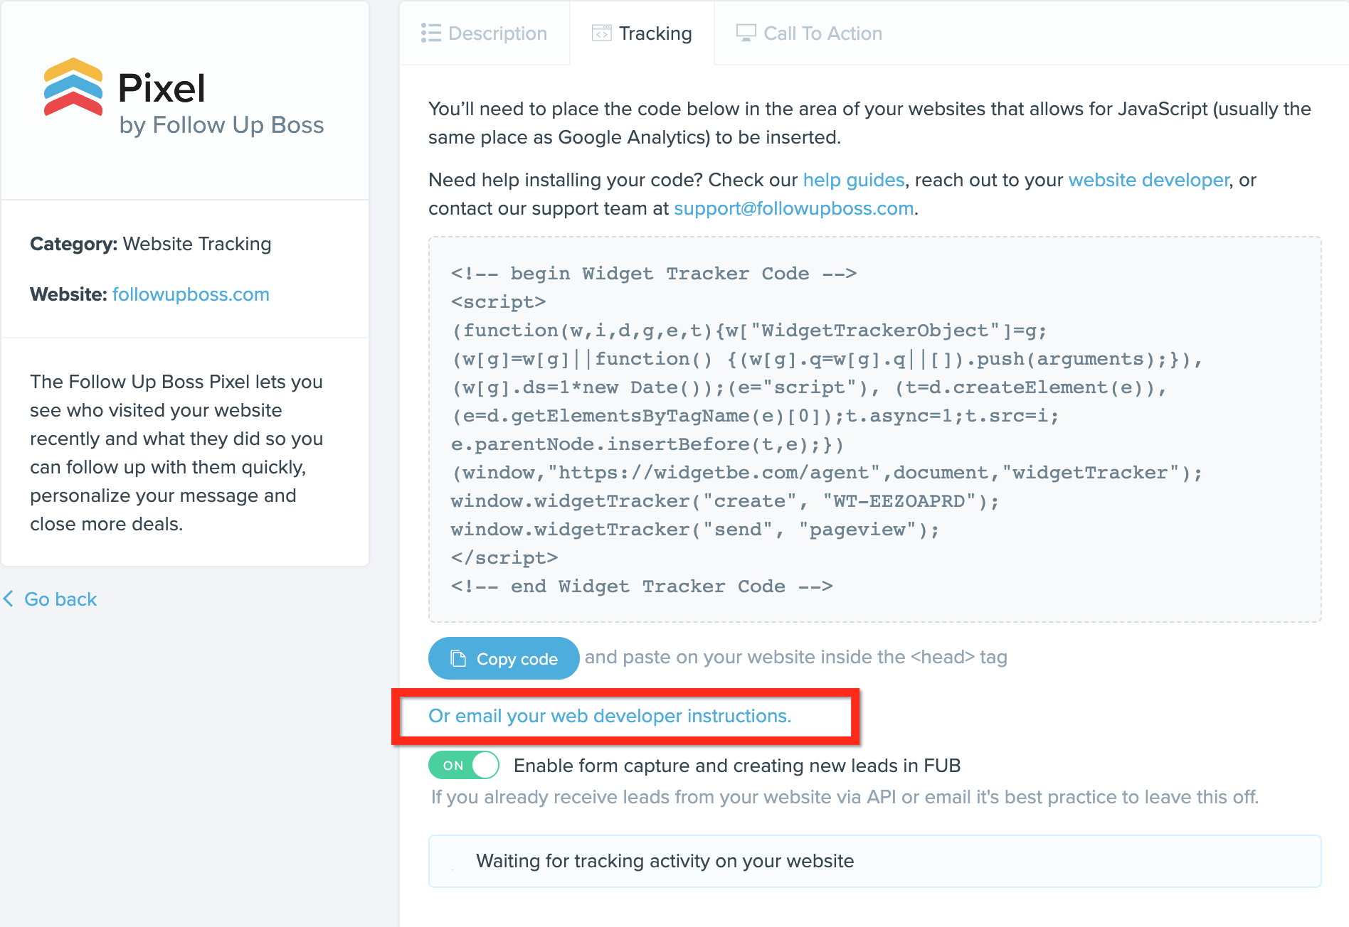Click the Pixel by Follow Up Boss title
This screenshot has height=927, width=1349.
221,103
